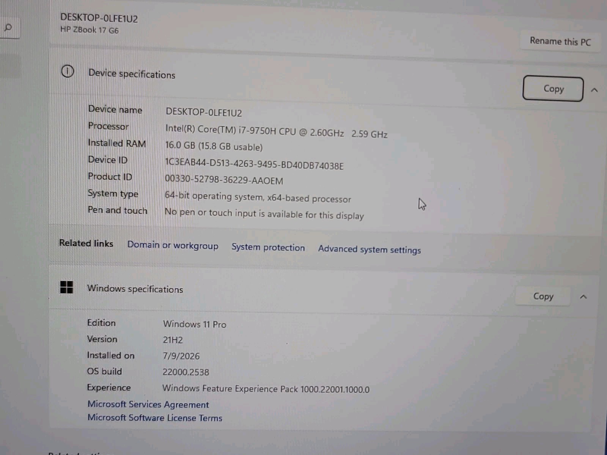The height and width of the screenshot is (455, 607).
Task: Click the Installed RAM label
Action: (x=117, y=143)
